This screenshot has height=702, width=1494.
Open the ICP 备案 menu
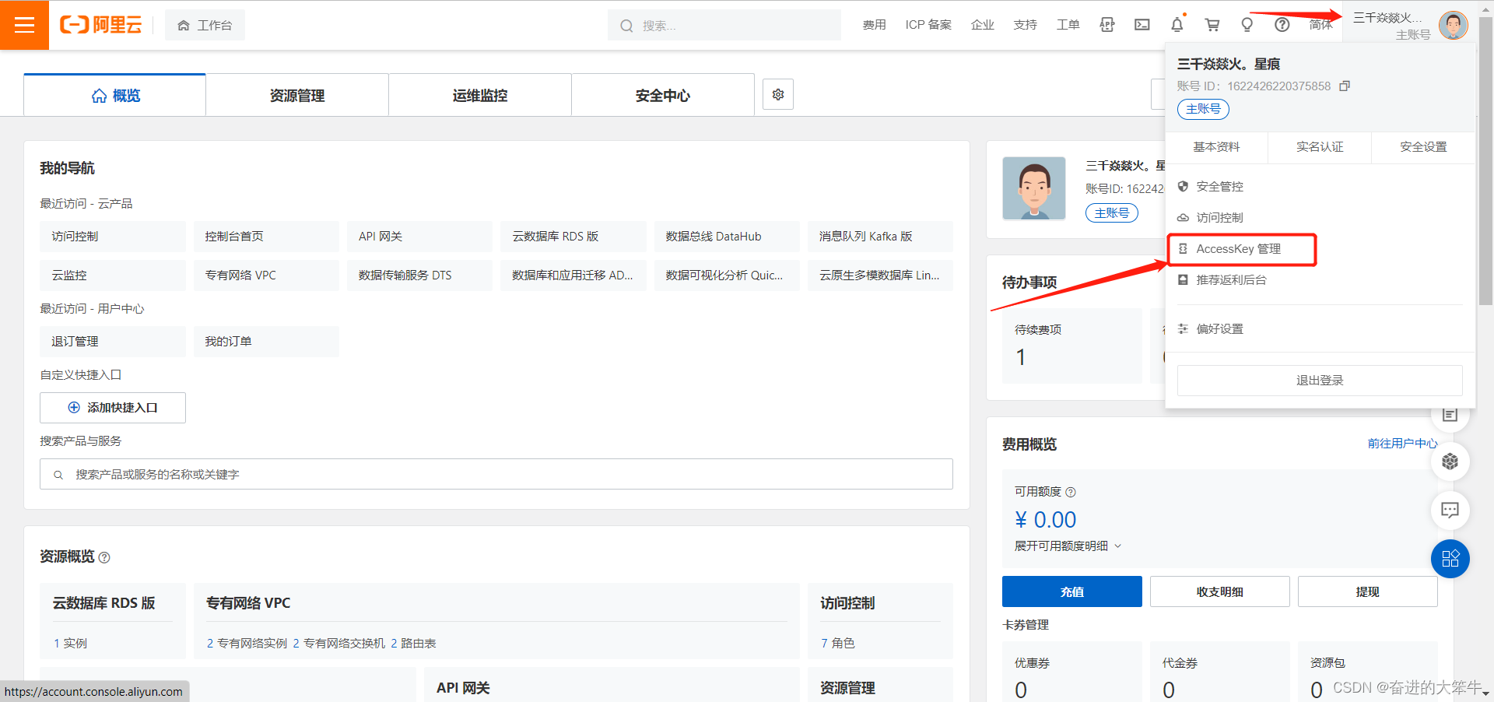click(928, 25)
